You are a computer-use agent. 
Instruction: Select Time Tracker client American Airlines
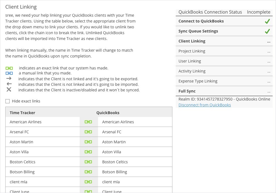coord(26,122)
